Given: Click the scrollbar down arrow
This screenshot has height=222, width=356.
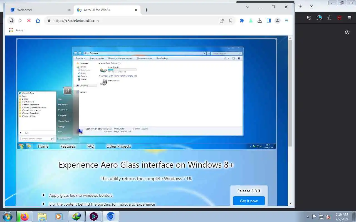Looking at the screenshot, I should [x=290, y=203].
